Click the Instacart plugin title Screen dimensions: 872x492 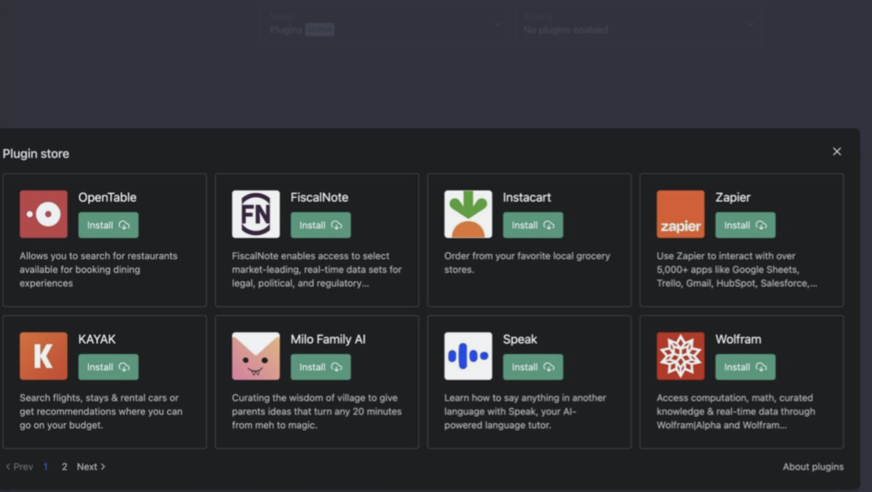[x=526, y=197]
